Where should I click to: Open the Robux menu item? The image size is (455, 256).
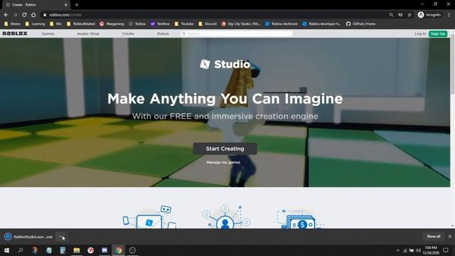[163, 33]
